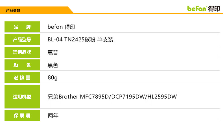Click the 两年 warranty value
The width and height of the screenshot is (223, 125).
53,116
